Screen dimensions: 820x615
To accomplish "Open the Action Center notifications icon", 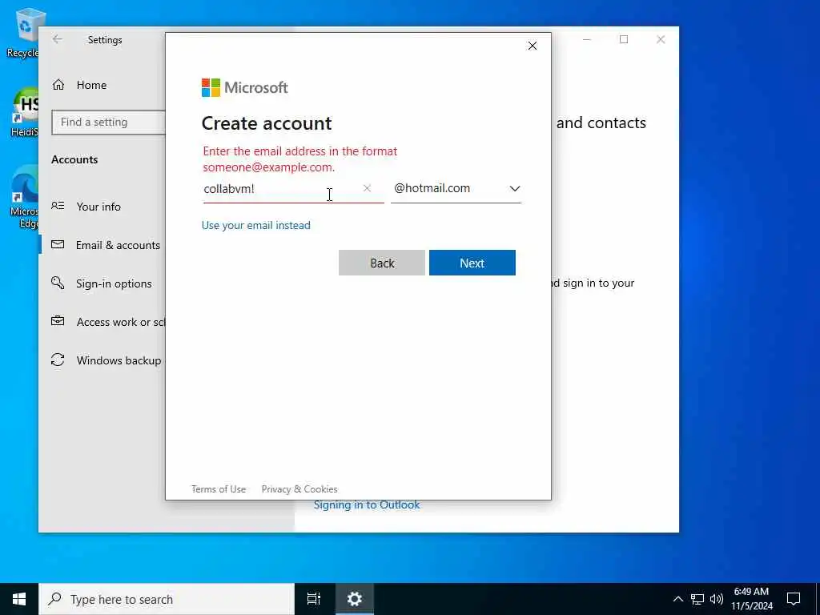I will (794, 599).
